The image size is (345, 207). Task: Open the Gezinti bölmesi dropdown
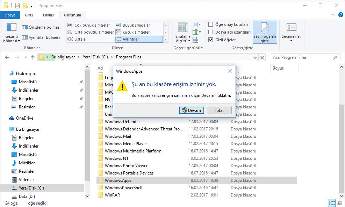pyautogui.click(x=11, y=33)
